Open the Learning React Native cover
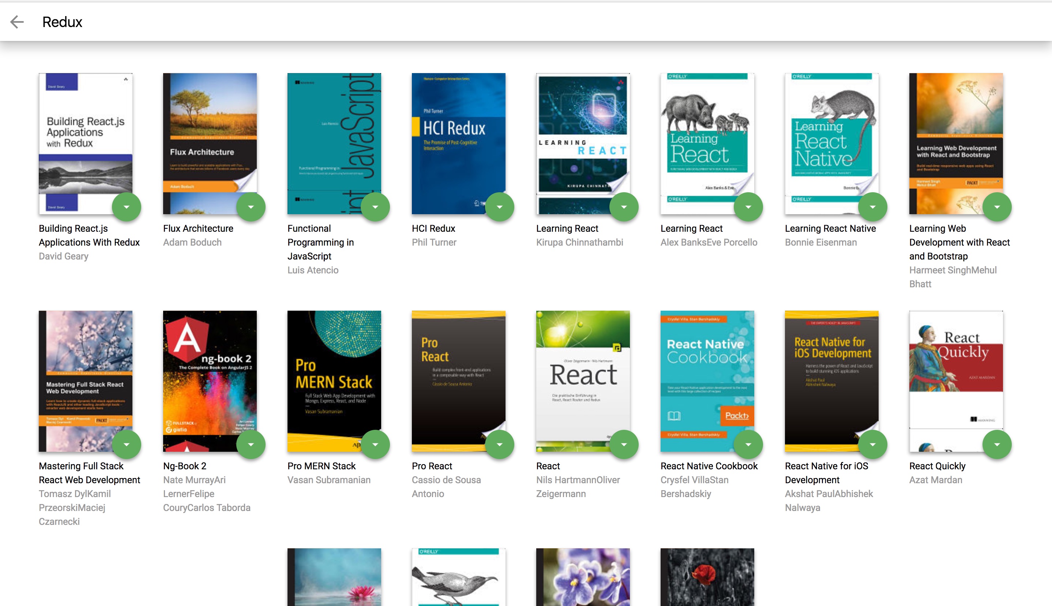The image size is (1052, 606). pyautogui.click(x=832, y=144)
